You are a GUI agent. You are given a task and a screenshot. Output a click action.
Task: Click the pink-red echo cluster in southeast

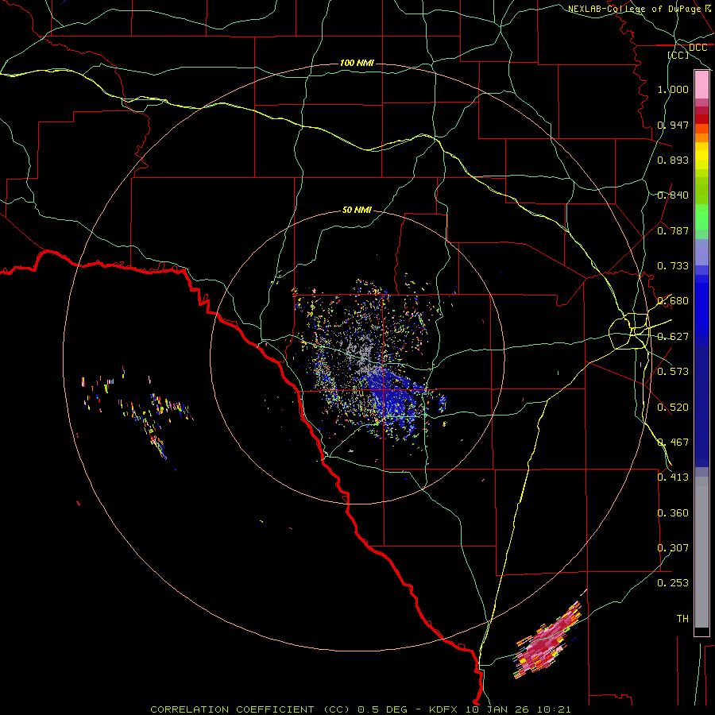coord(549,640)
